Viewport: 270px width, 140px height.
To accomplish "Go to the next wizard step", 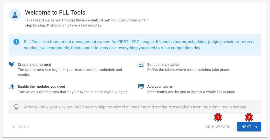I will point(249,127).
